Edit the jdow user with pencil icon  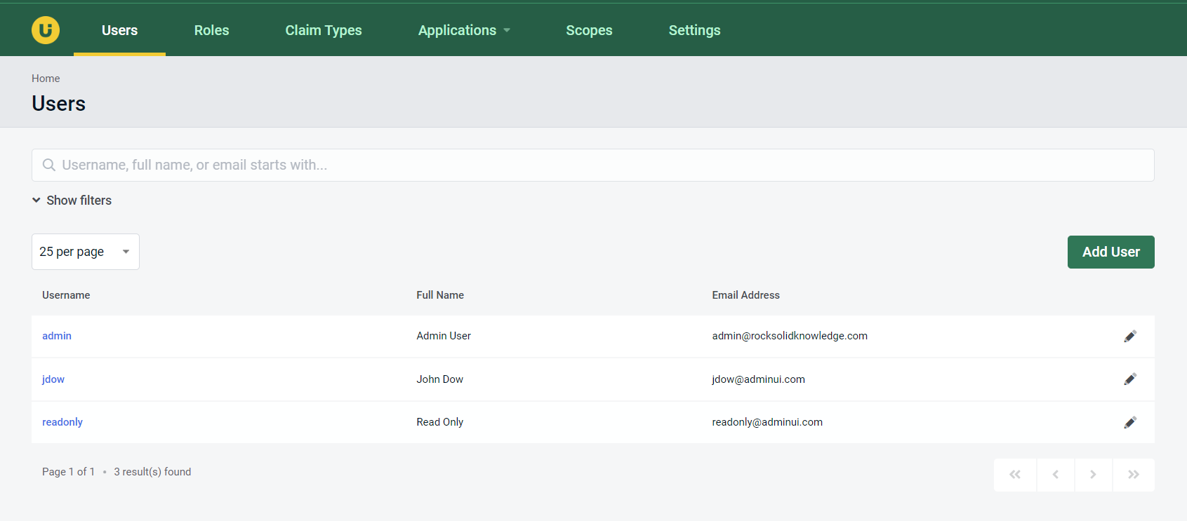click(x=1130, y=379)
